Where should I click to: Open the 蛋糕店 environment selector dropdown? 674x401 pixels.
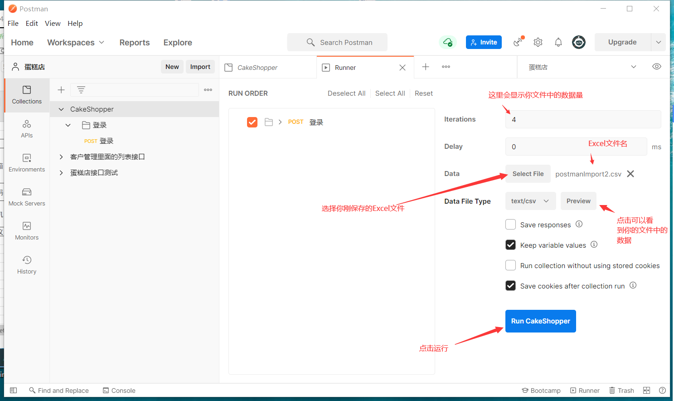coord(583,67)
